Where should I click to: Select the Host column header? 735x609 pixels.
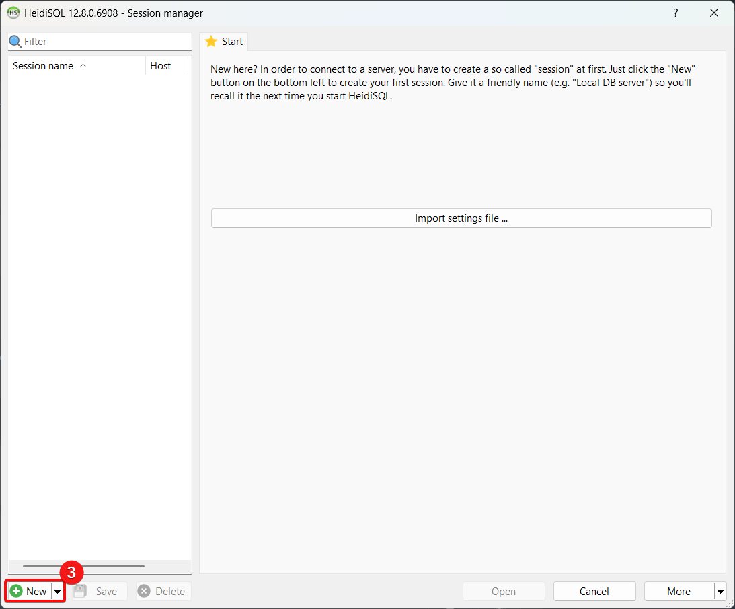[x=161, y=65]
